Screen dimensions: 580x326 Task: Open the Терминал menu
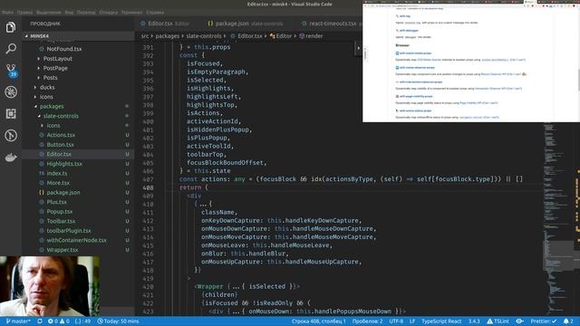pyautogui.click(x=131, y=12)
